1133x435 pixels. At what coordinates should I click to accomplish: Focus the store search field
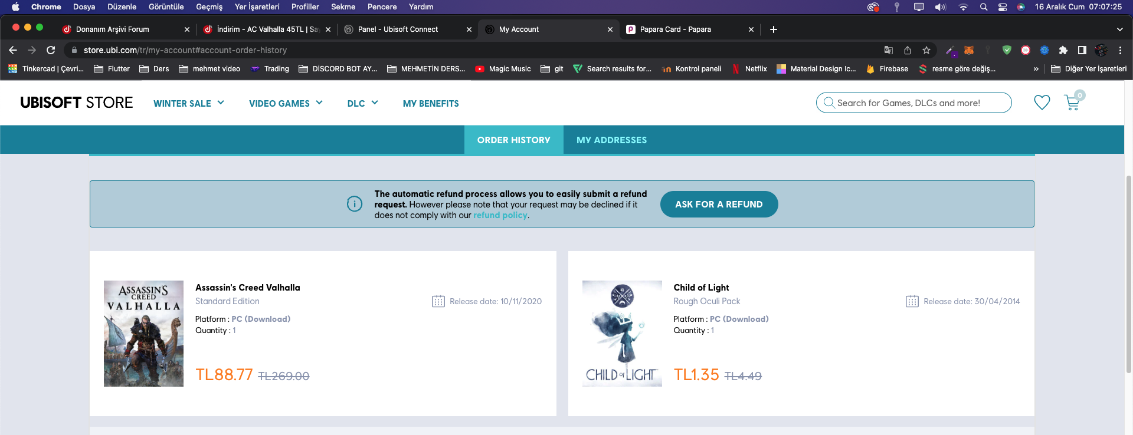coord(914,103)
